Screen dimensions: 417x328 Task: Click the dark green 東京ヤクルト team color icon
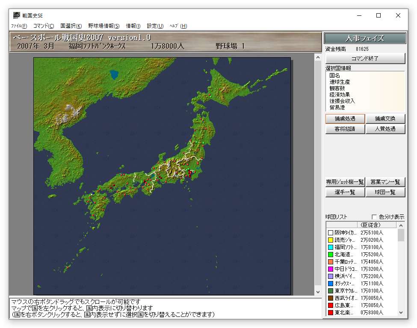tap(330, 291)
